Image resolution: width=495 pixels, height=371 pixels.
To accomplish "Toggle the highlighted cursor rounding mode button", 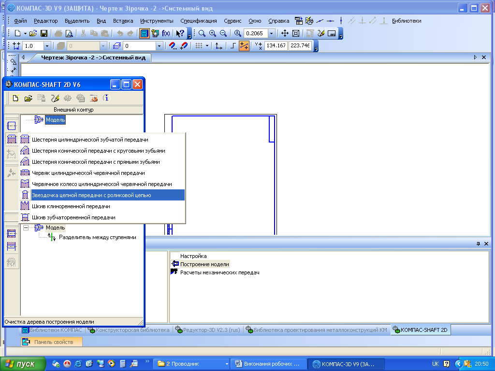I will [244, 46].
